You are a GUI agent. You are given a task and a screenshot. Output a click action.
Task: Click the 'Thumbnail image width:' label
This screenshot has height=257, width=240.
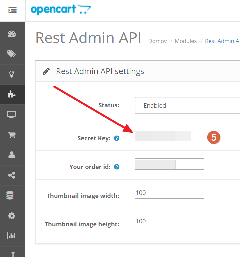click(83, 196)
